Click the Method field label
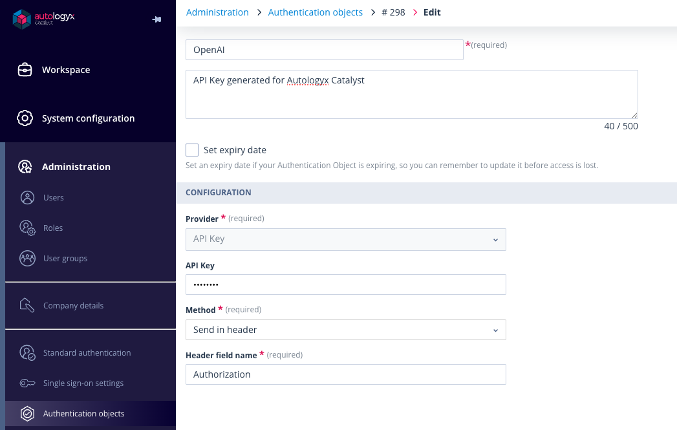Screen dimensions: 677x430 200,310
